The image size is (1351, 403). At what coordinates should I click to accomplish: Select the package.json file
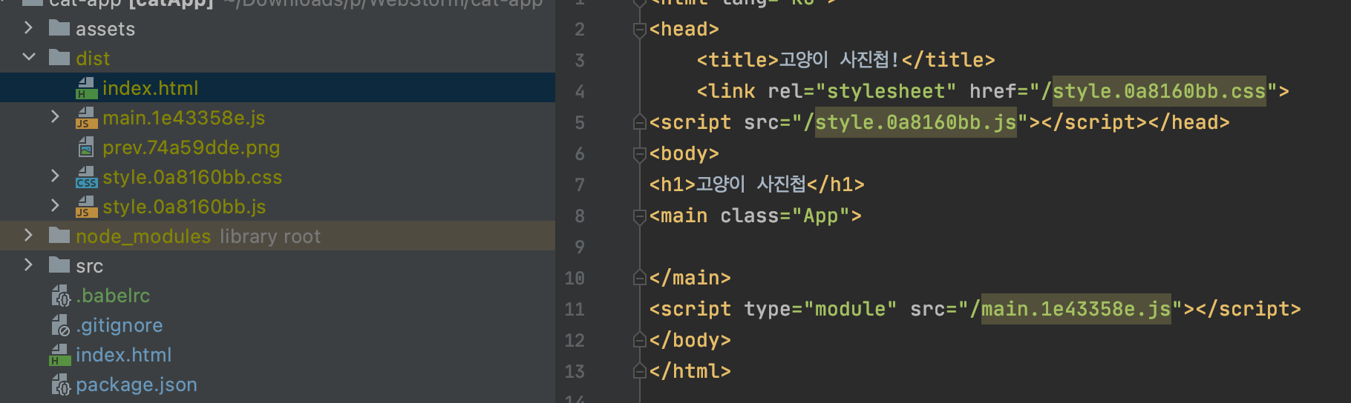tap(137, 384)
